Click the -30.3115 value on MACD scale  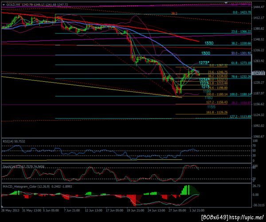pyautogui.click(x=258, y=205)
